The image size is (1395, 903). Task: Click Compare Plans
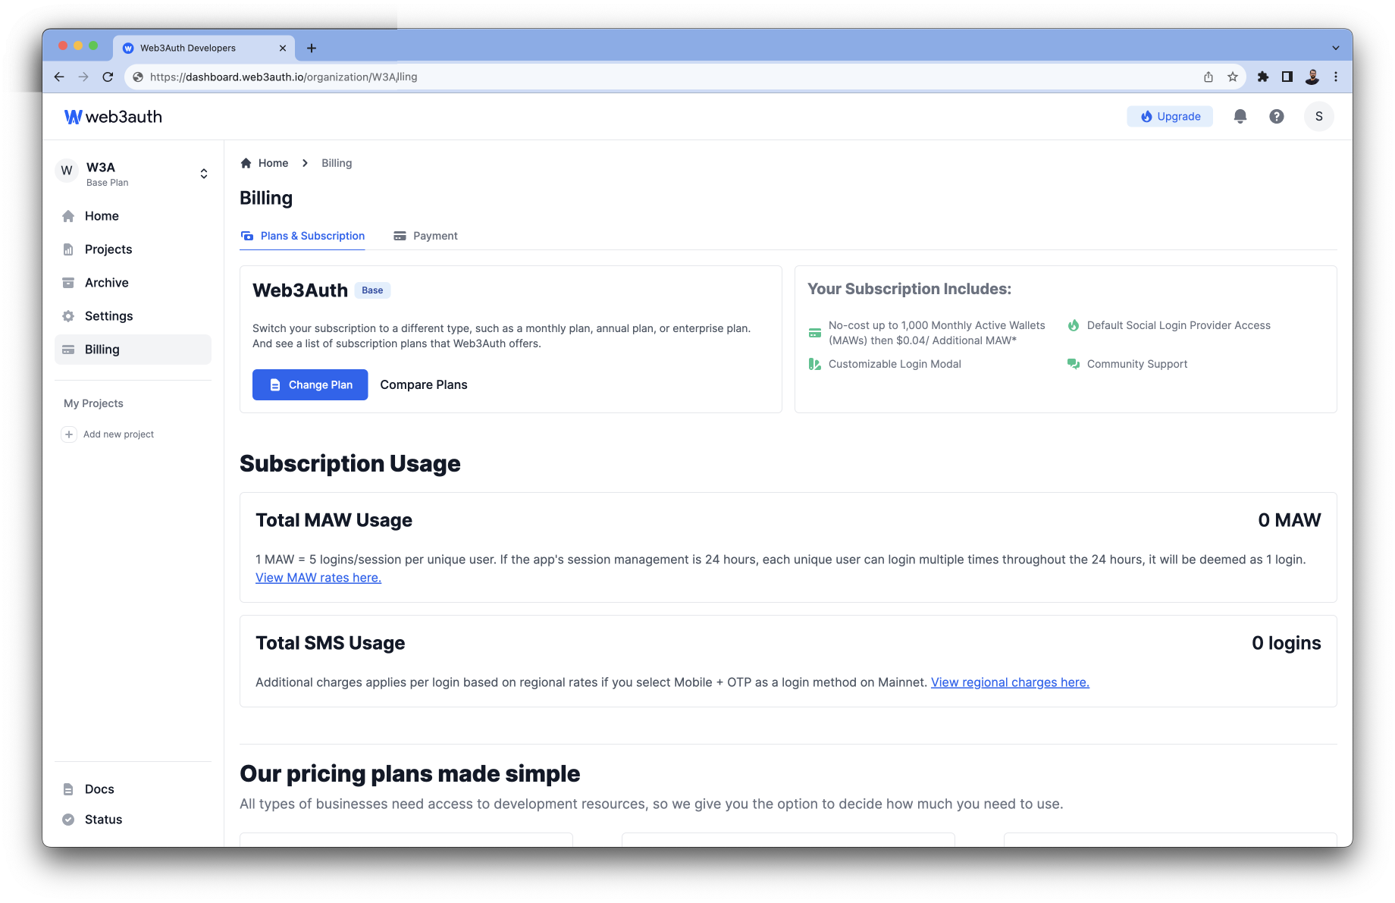(x=424, y=384)
